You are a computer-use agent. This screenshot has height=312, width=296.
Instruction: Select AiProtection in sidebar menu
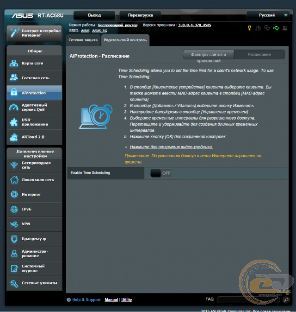pos(34,93)
